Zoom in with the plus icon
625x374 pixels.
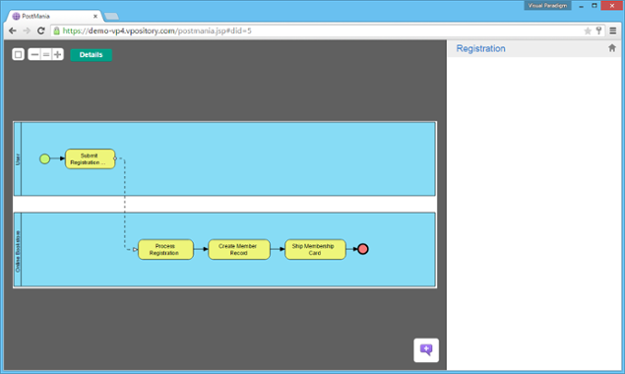click(x=58, y=55)
